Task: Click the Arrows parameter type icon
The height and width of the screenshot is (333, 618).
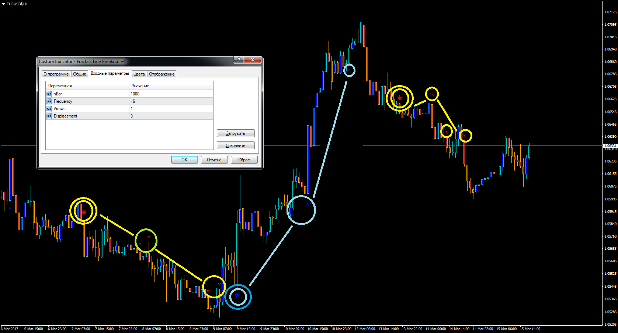Action: point(49,109)
